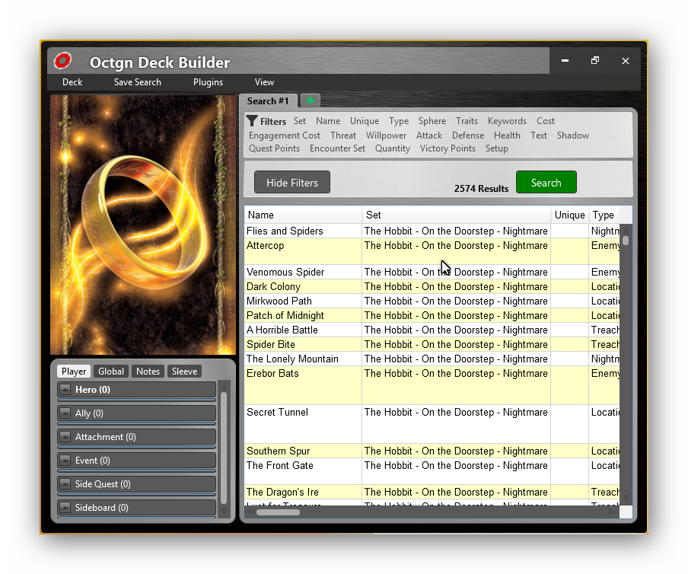The height and width of the screenshot is (574, 688).
Task: Add the Quest Points filter
Action: [x=274, y=148]
